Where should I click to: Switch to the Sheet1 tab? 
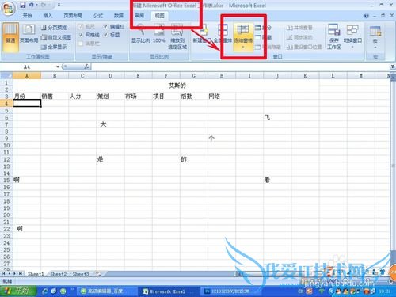tap(36, 274)
